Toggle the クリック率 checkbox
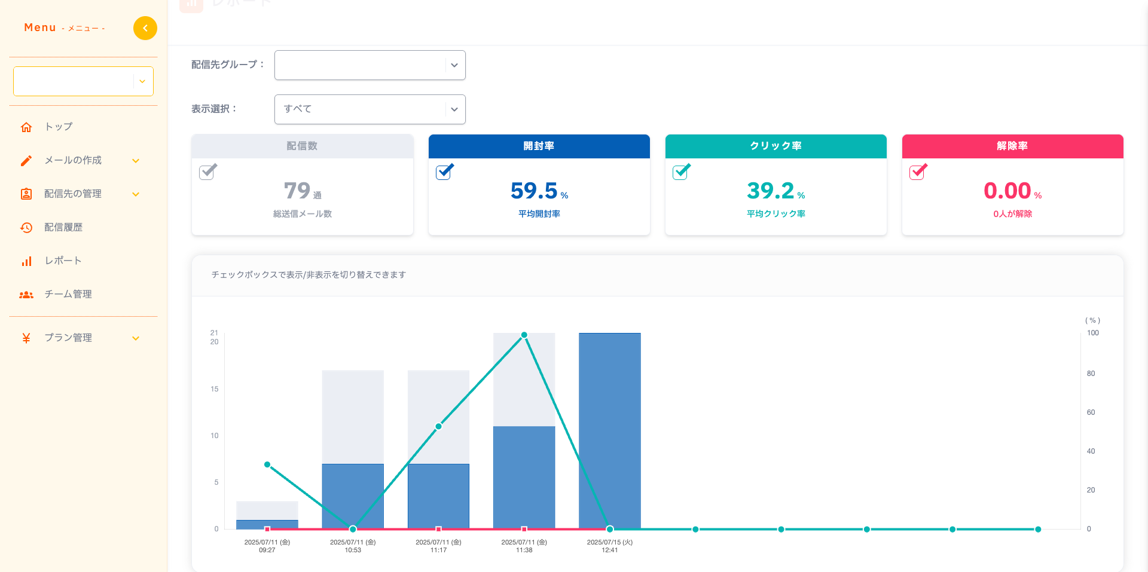 pos(681,172)
